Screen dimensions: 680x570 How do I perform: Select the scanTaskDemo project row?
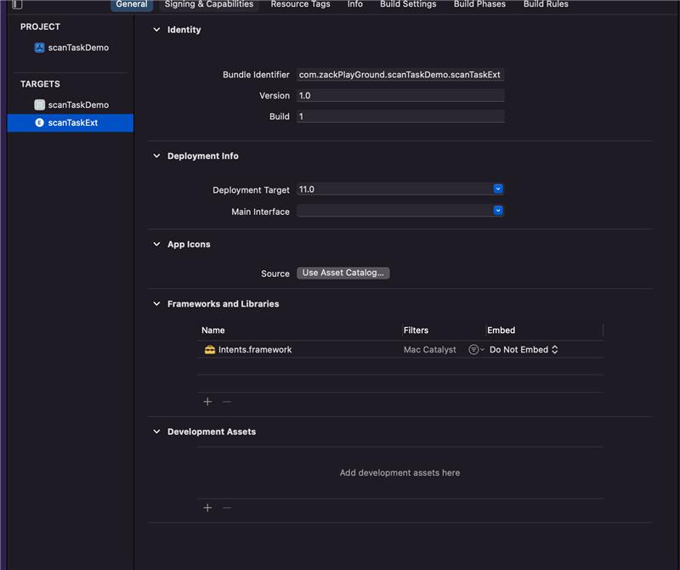(71, 48)
